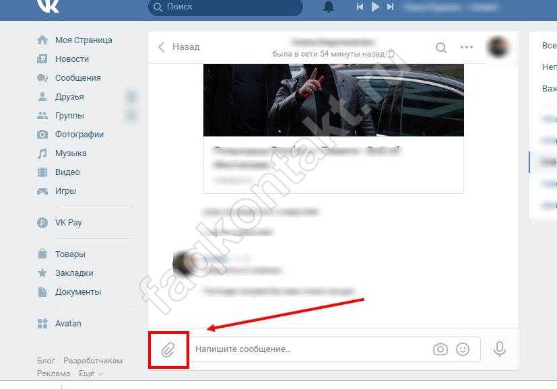Click speech bubble icon beside Сообщения
Image resolution: width=557 pixels, height=389 pixels.
pos(42,77)
